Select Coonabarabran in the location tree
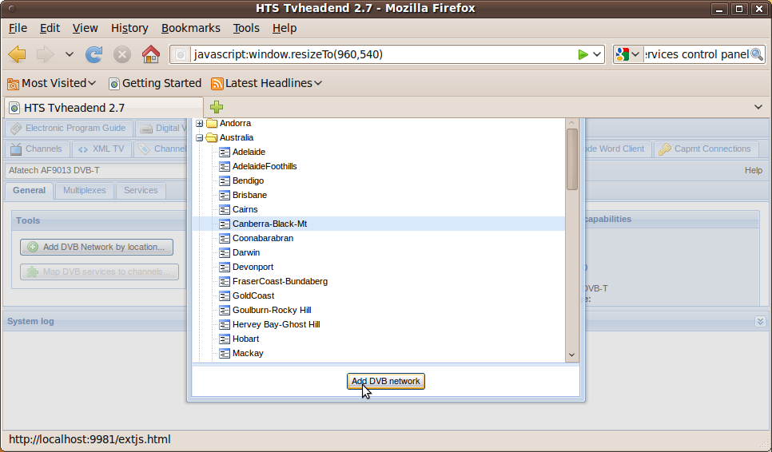Image resolution: width=772 pixels, height=452 pixels. (x=263, y=239)
